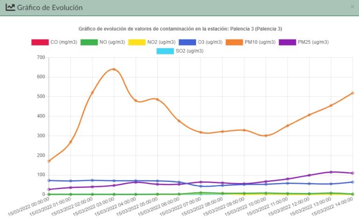Screen dimensions: 359x218
Task: Click the PM10 data point at 02:00
Action: pyautogui.click(x=92, y=93)
